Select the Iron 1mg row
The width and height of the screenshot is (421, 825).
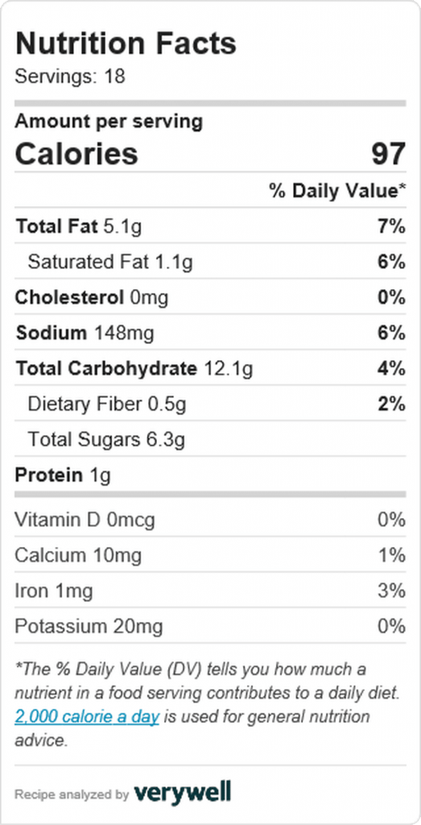210,591
